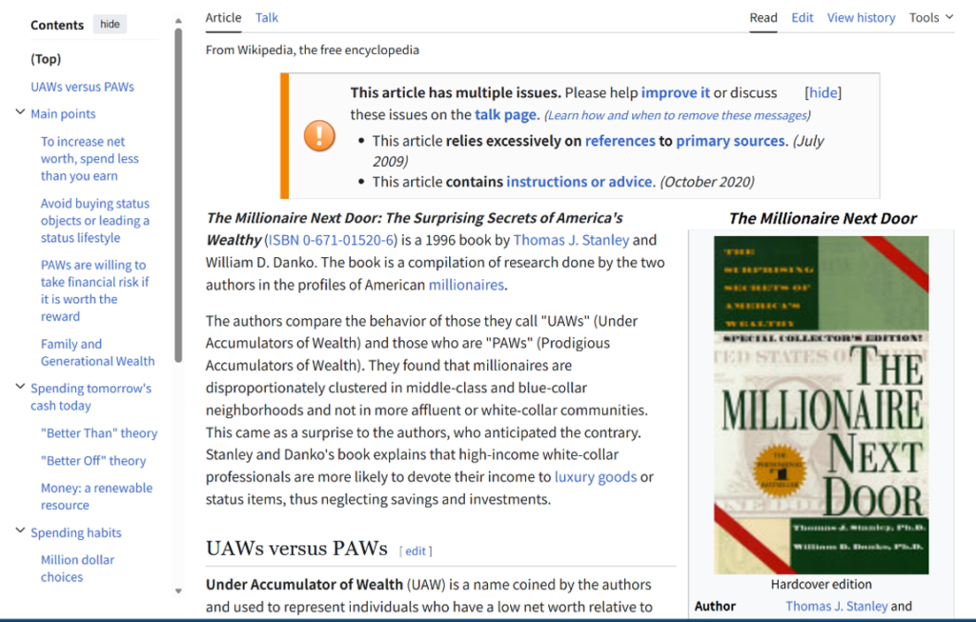
Task: Jump to (Top) in contents
Action: 46,59
